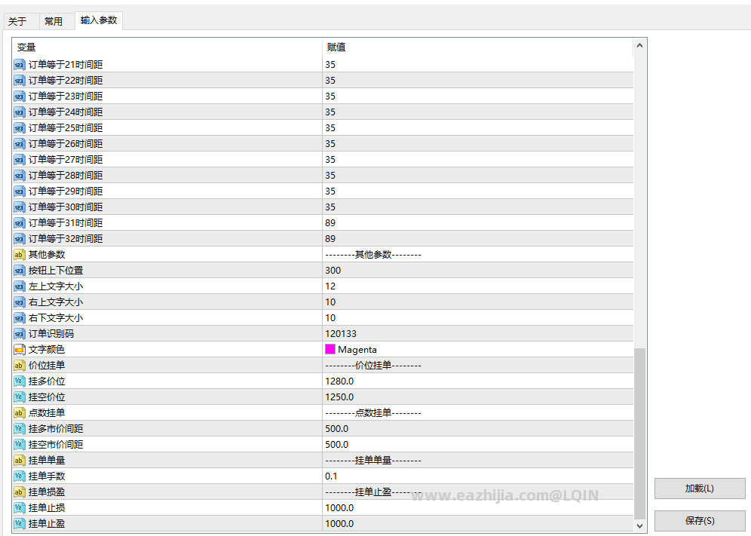Click integer icon beside 按钮上下位置
Image resolution: width=751 pixels, height=536 pixels.
19,270
